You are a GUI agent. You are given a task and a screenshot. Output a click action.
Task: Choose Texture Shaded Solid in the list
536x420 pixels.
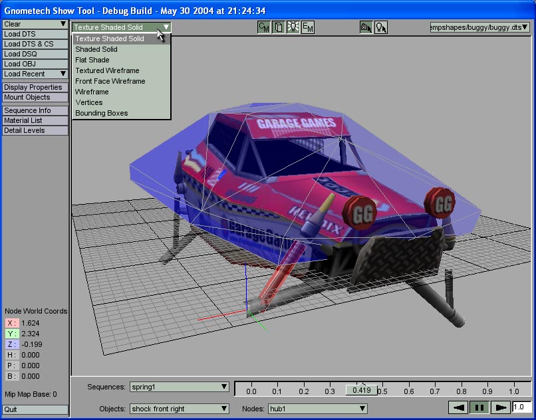(121, 39)
